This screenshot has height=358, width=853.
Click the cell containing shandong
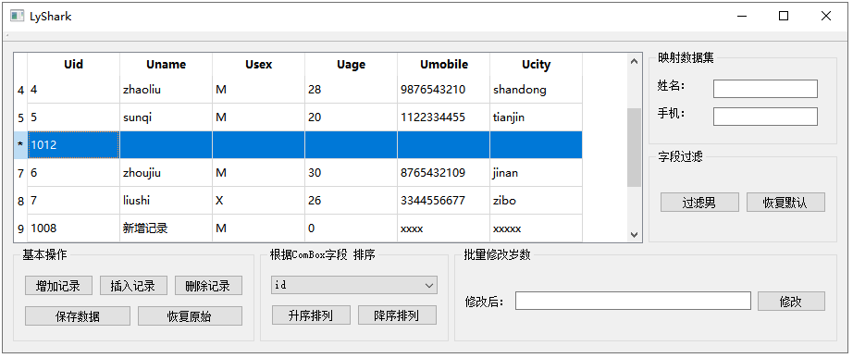click(x=536, y=90)
